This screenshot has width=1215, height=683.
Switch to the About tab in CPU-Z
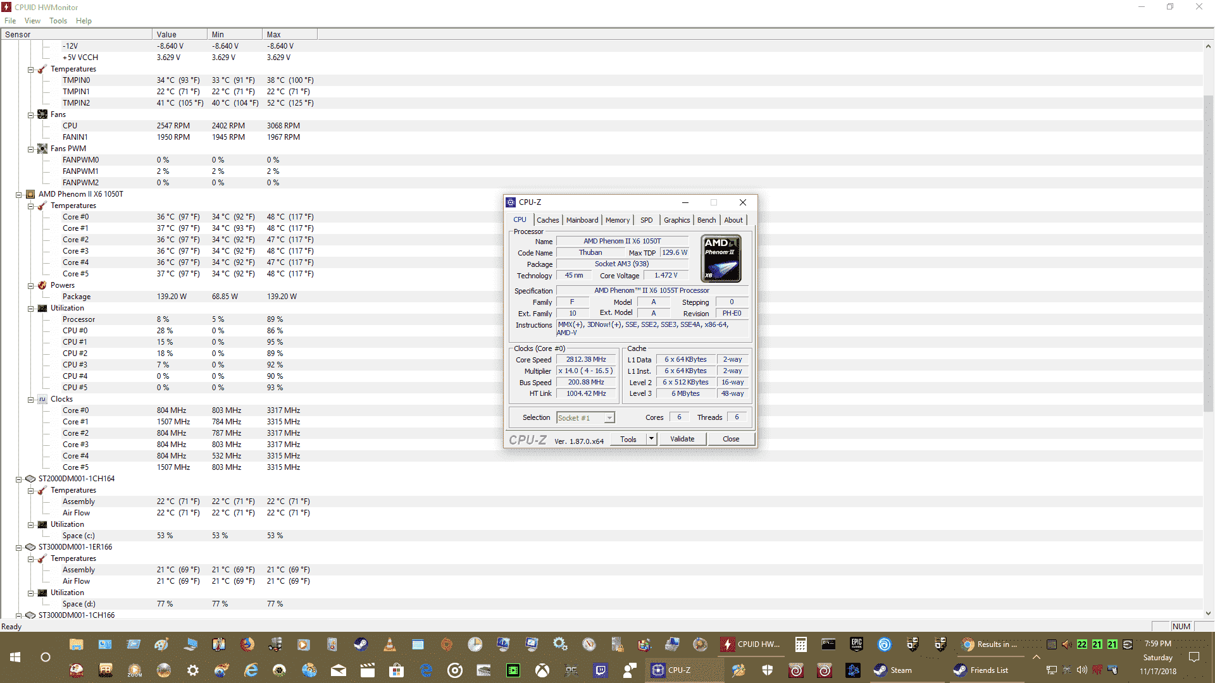(733, 220)
